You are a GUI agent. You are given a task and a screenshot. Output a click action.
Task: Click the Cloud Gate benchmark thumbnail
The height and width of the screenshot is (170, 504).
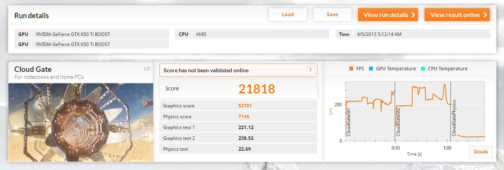click(81, 122)
